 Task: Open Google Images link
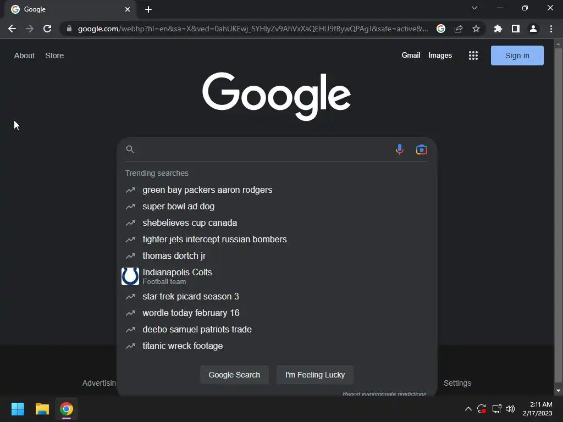coord(440,55)
